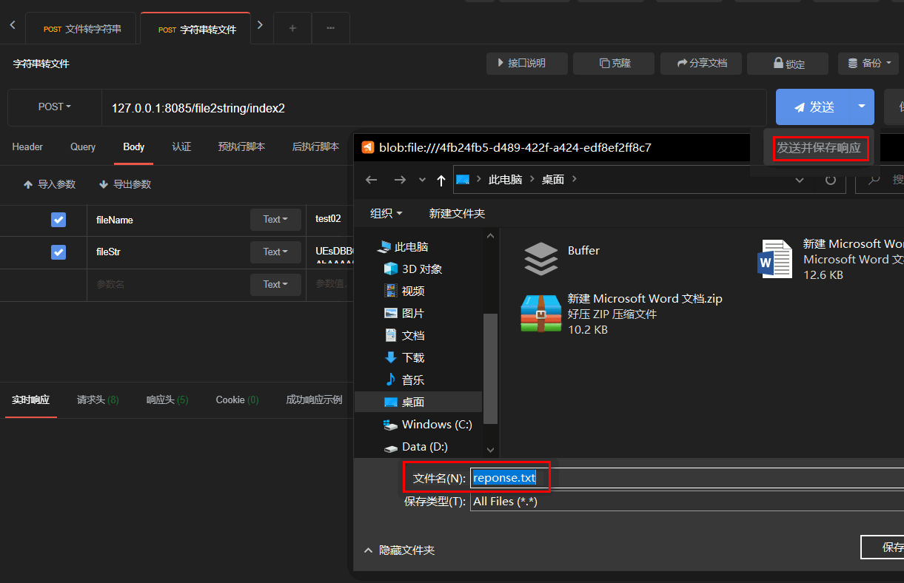Open the Body tab
Viewport: 904px width, 583px height.
pyautogui.click(x=134, y=147)
